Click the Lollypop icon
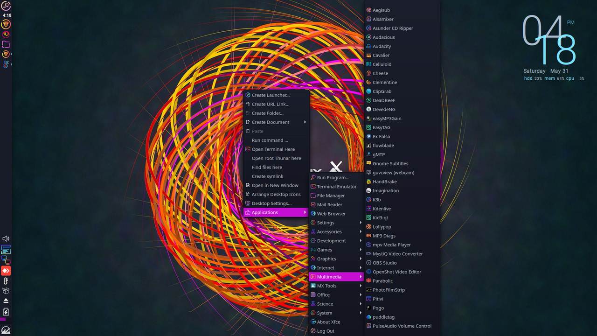The width and height of the screenshot is (597, 336). tap(368, 227)
